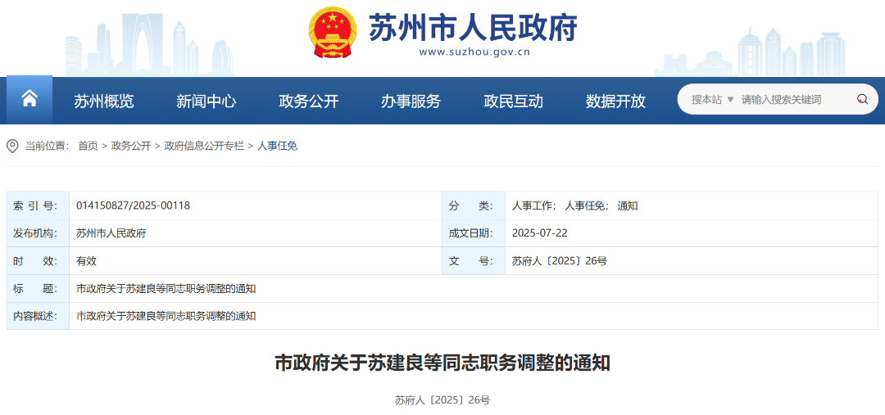Open the 政民互动 navigation item

click(514, 101)
